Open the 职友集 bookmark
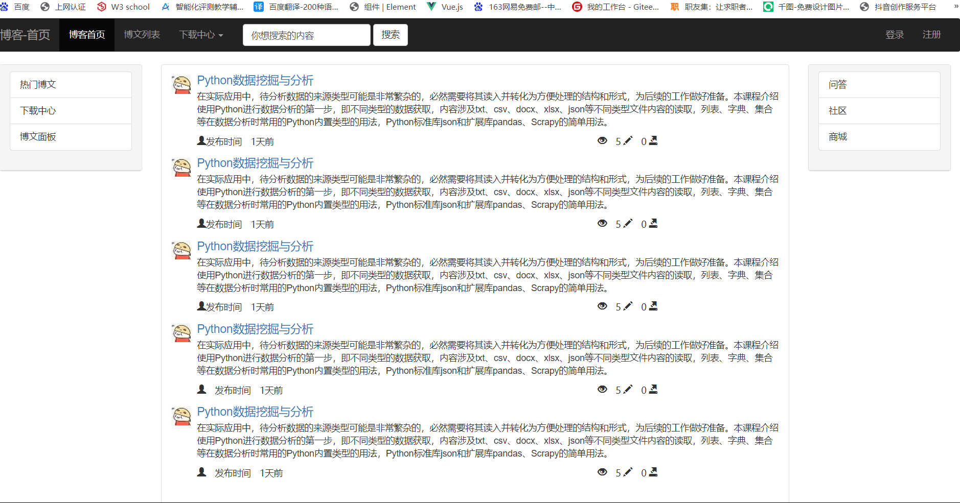Screen dimensions: 960x503 coord(712,7)
